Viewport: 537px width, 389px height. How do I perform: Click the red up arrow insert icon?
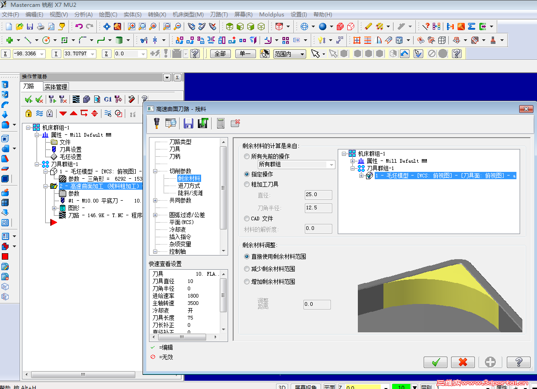tap(73, 113)
